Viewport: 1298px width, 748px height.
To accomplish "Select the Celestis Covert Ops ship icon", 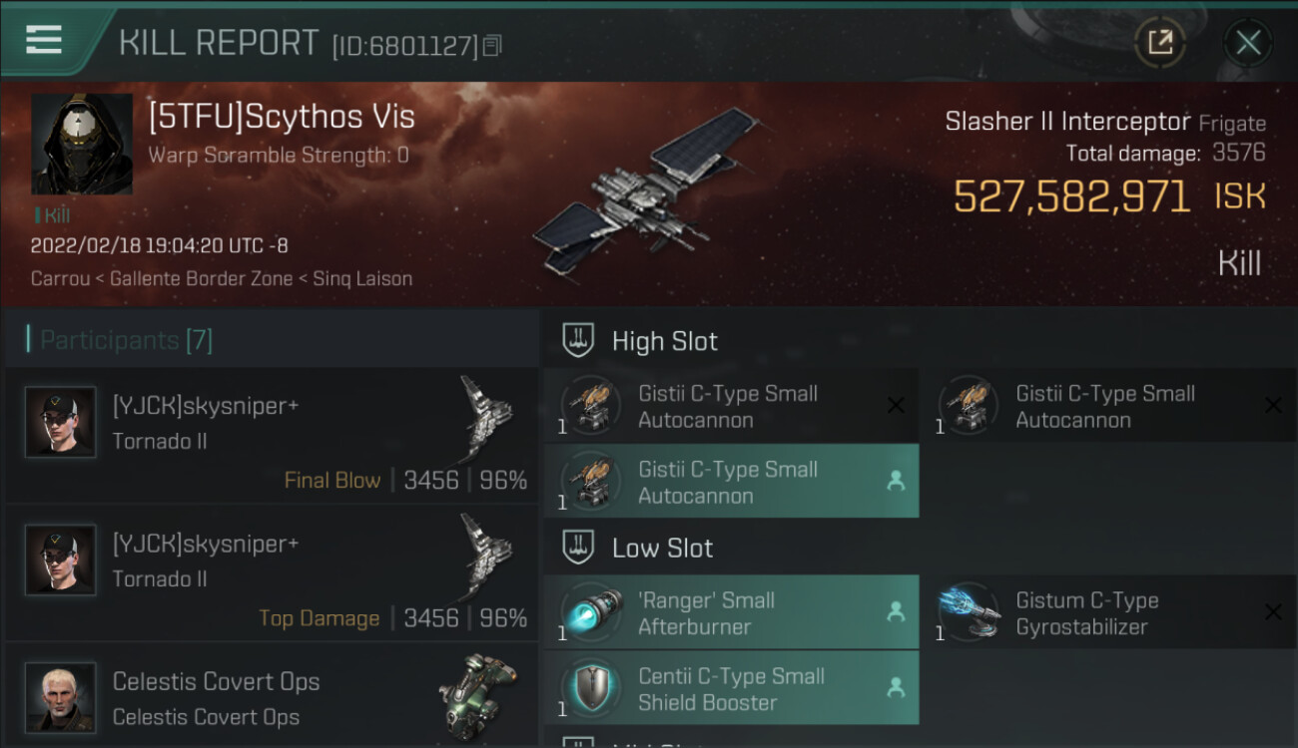I will (x=477, y=692).
